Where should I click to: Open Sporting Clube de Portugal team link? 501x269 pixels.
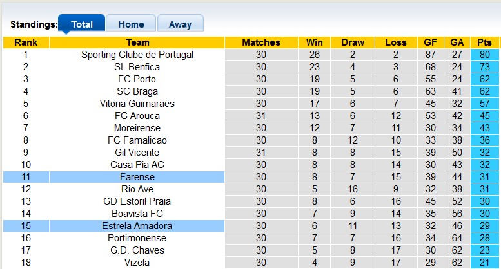[137, 55]
